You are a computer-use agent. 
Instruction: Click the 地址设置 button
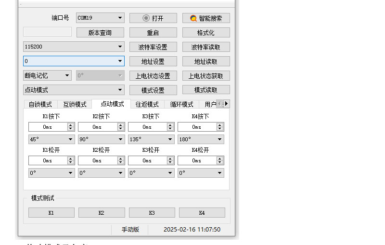(153, 61)
